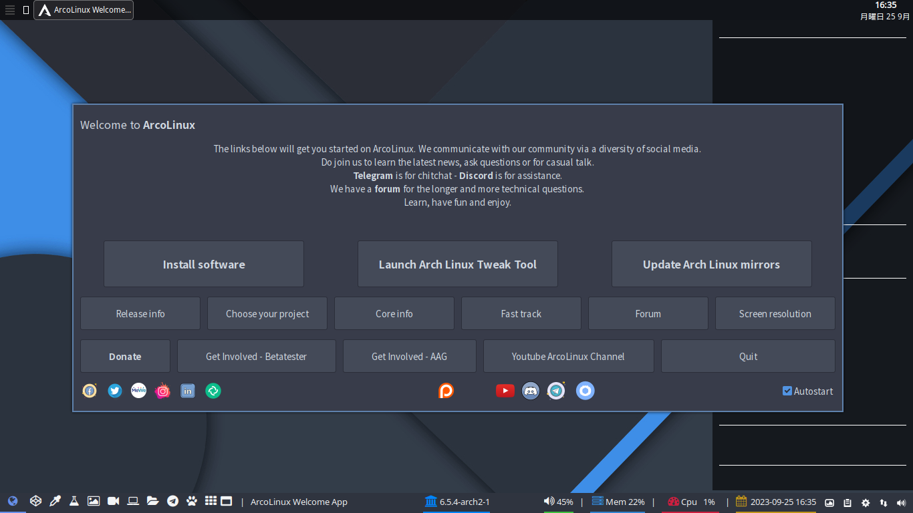Image resolution: width=913 pixels, height=513 pixels.
Task: Select ArcoLinux Welcome task in top panel
Action: 84,10
